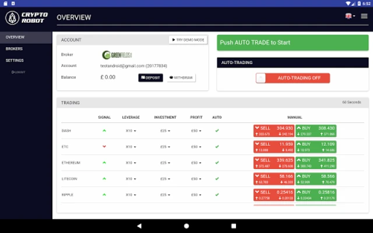
Task: Open the language flag dropdown
Action: pyautogui.click(x=350, y=16)
